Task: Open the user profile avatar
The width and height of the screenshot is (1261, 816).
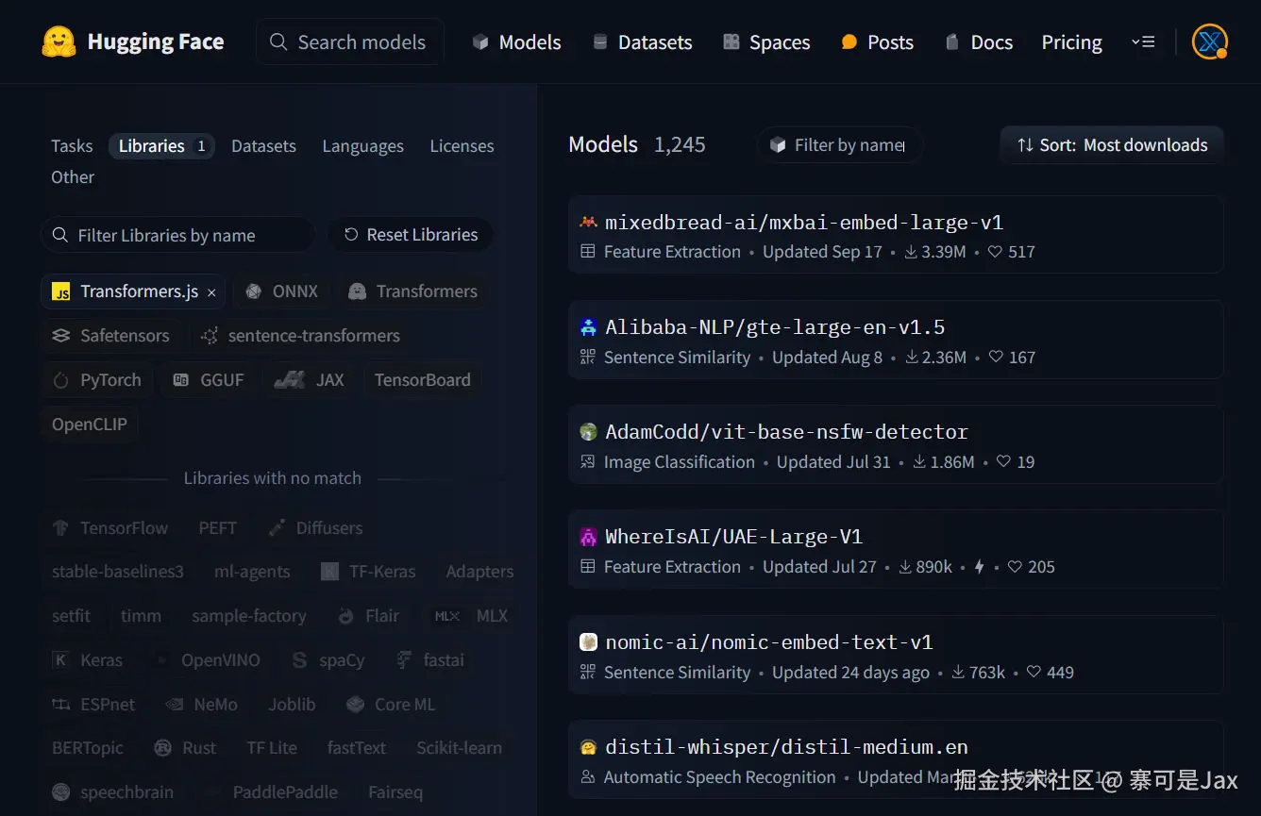Action: coord(1209,42)
